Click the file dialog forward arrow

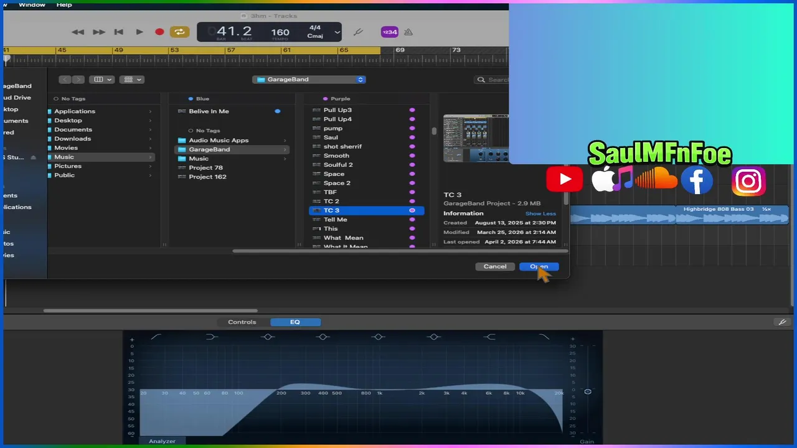point(78,80)
